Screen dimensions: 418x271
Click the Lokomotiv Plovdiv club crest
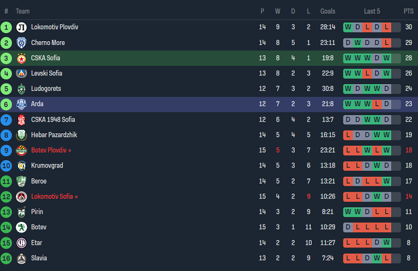pos(21,27)
